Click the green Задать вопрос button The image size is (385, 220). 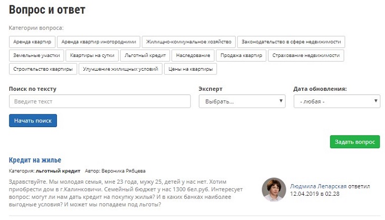354,142
